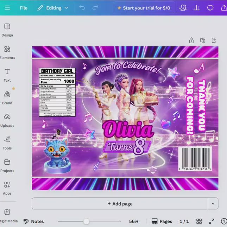Open the Text panel
This screenshot has height=227, width=227.
(7, 75)
